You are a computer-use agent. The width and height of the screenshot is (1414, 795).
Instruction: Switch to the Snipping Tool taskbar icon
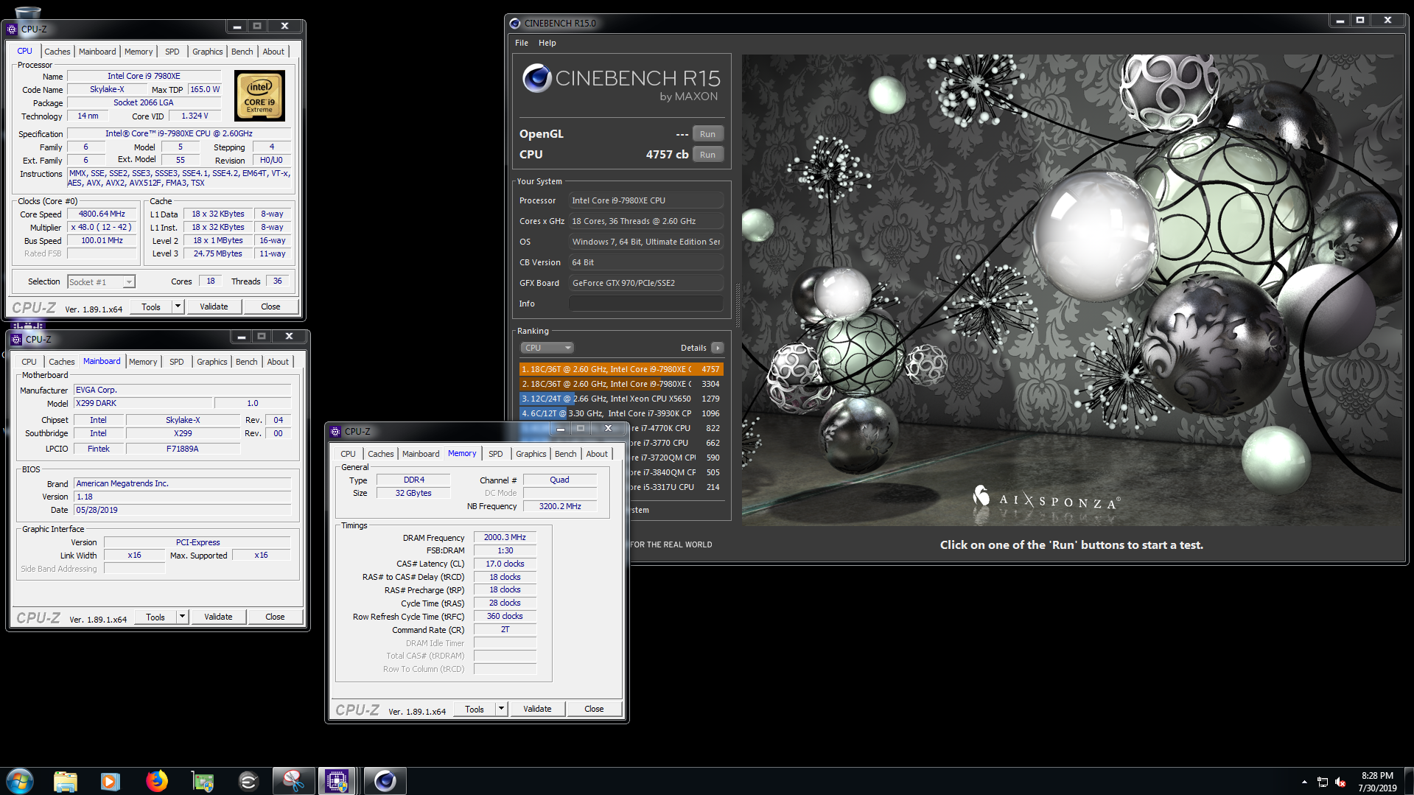tap(293, 780)
